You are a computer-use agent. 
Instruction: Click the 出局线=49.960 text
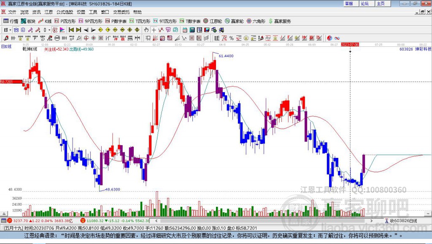(81, 49)
